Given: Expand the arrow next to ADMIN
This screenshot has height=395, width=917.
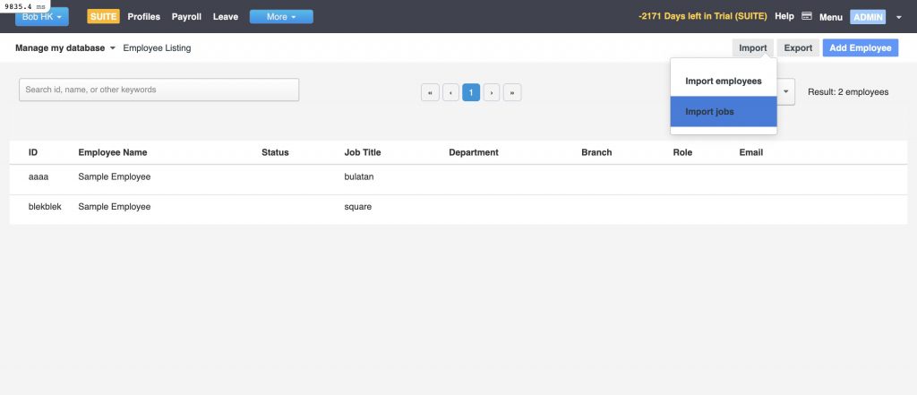Looking at the screenshot, I should coord(899,17).
